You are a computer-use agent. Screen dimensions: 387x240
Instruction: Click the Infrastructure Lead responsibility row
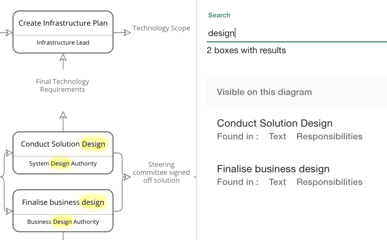click(62, 43)
